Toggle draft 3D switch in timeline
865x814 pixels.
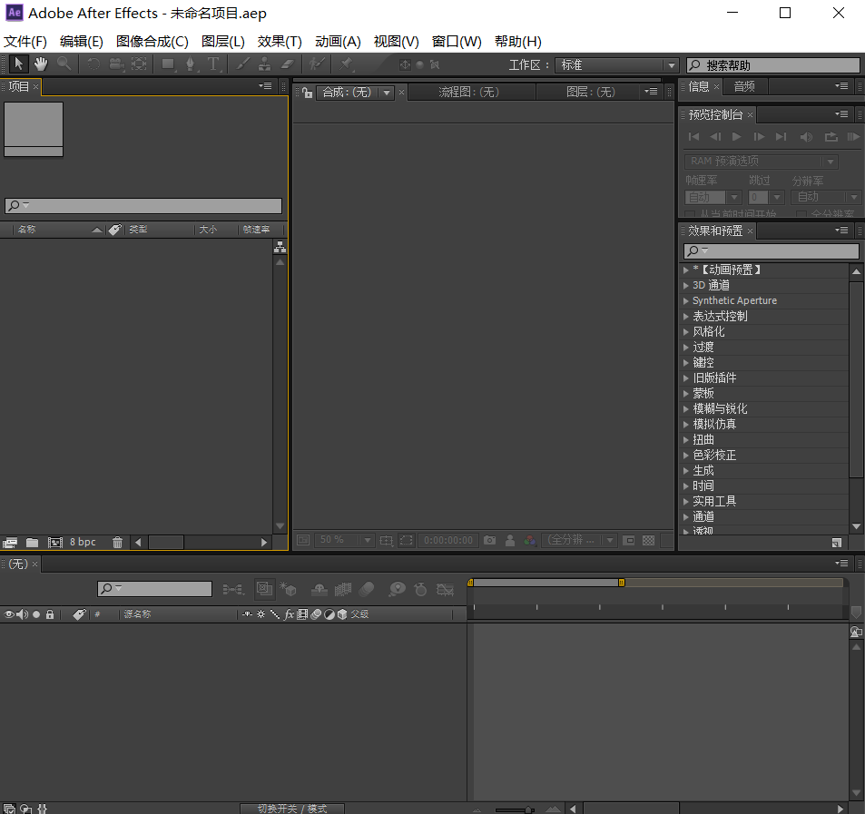288,590
